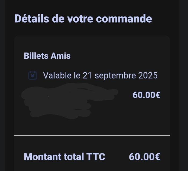Click the word "Montant"
This screenshot has width=188, height=171.
(42, 157)
